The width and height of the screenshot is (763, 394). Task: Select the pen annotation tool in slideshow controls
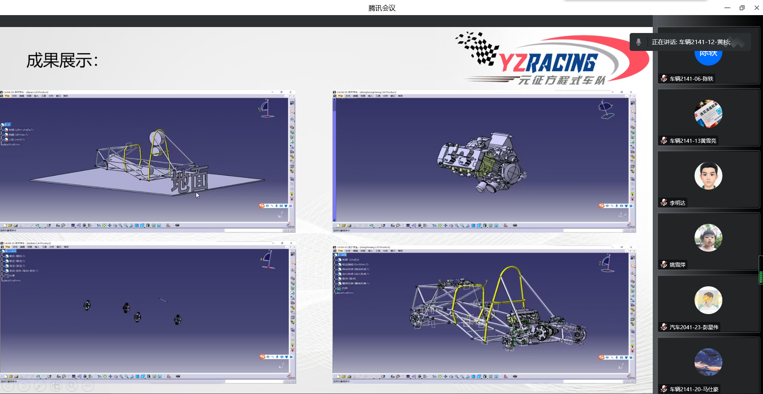tap(40, 386)
